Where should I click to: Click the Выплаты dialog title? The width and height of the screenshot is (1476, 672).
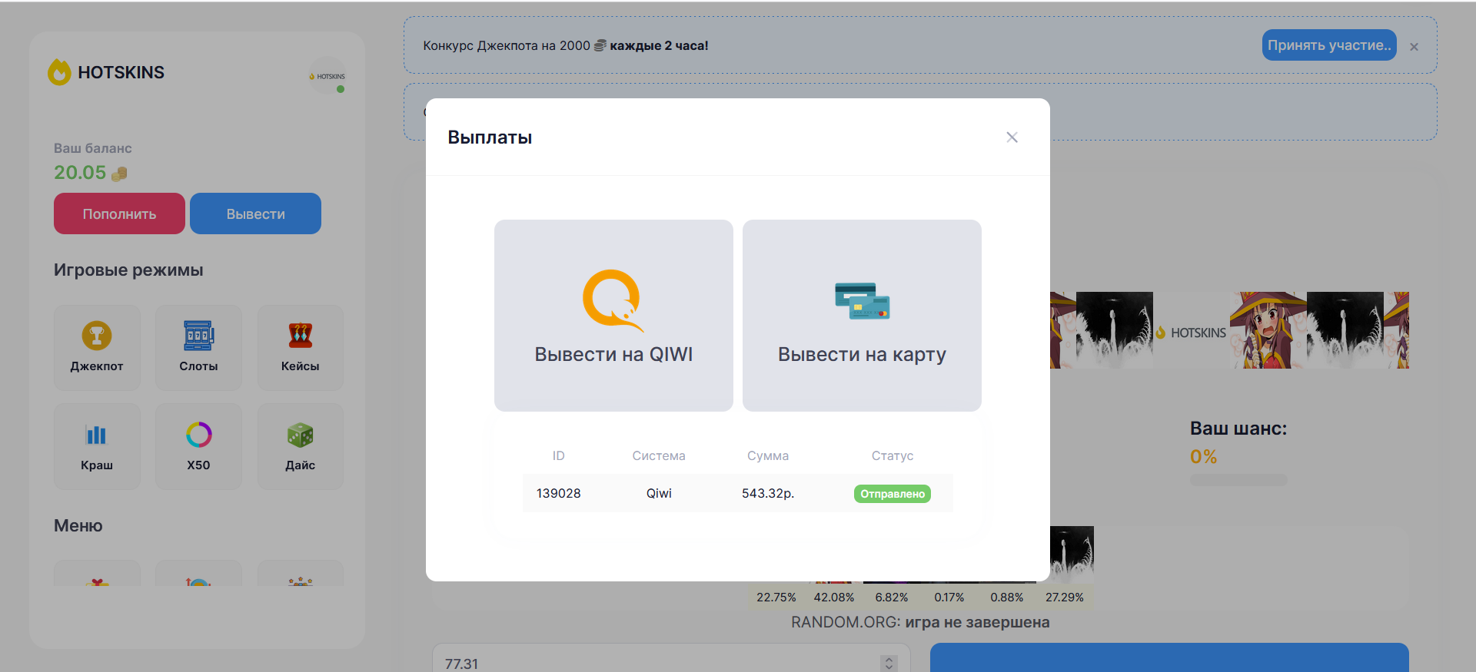click(490, 137)
